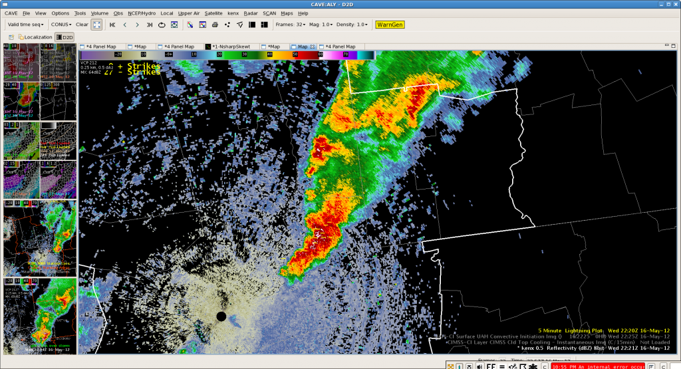Open the Radar menu

[250, 13]
